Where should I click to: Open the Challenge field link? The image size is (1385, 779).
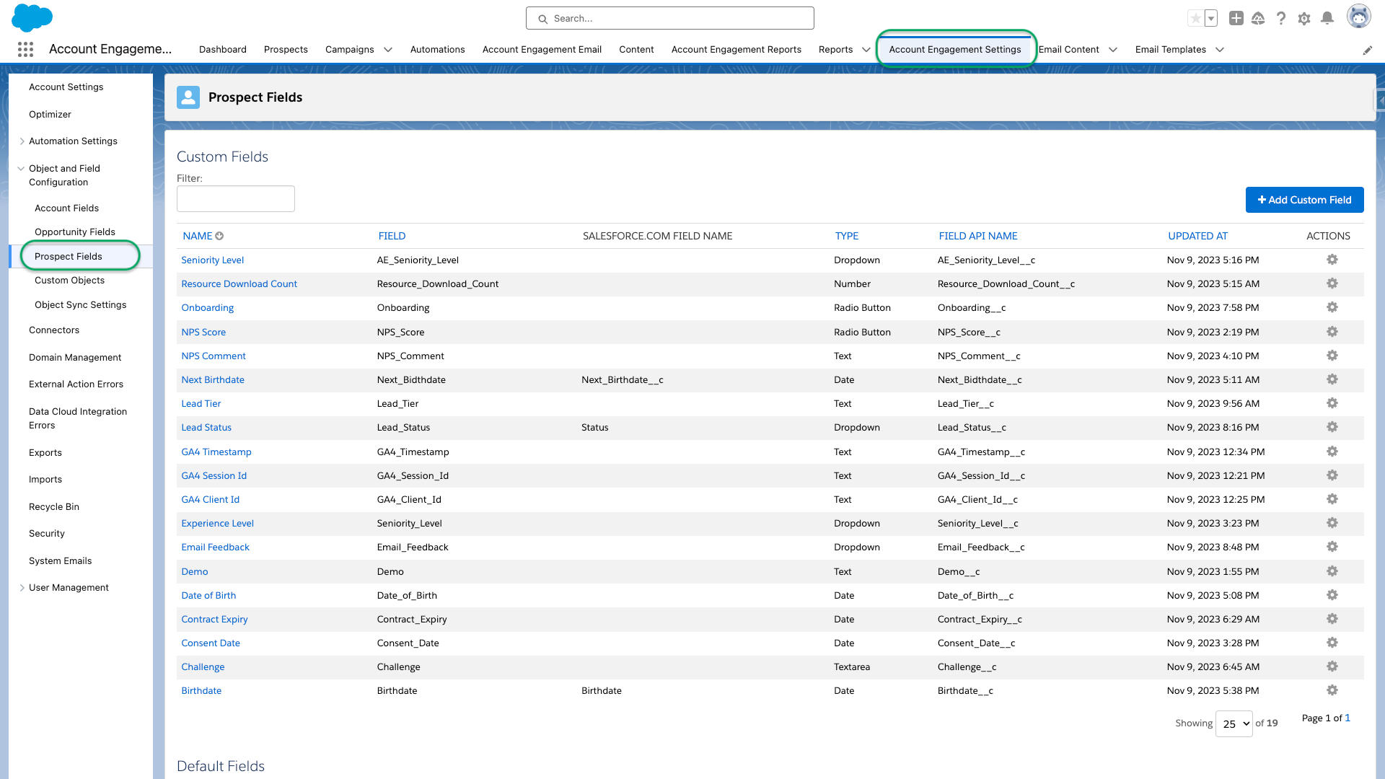coord(203,666)
